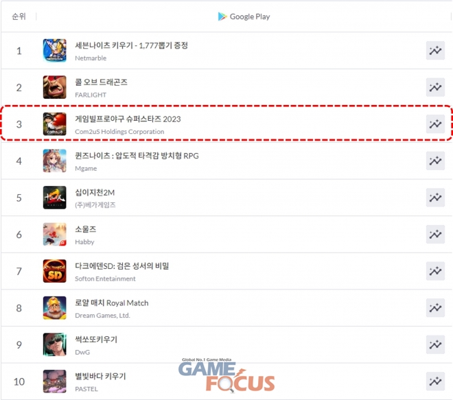Click trend icon for 썩쏘또키우기
This screenshot has width=453, height=400.
point(435,344)
